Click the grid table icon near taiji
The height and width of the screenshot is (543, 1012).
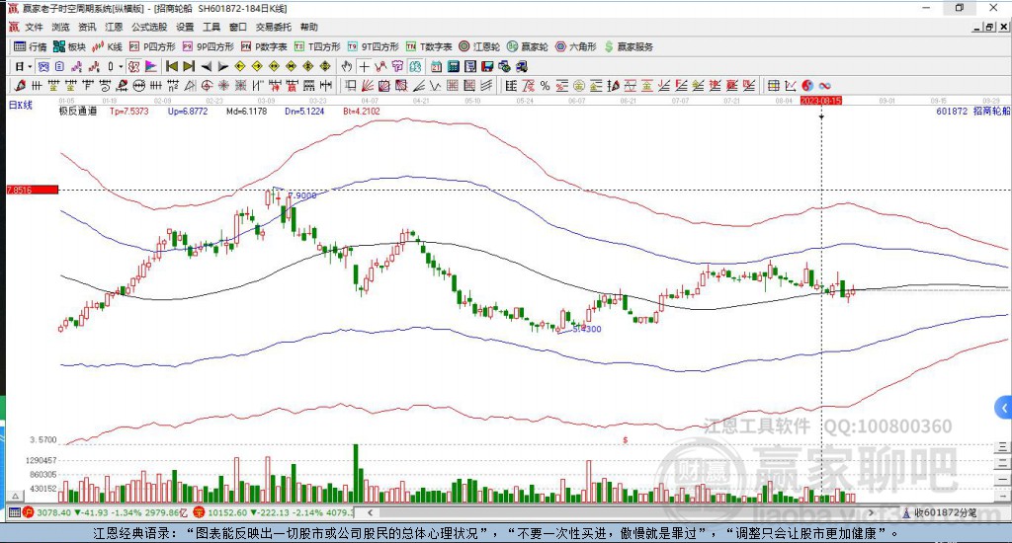pyautogui.click(x=773, y=85)
